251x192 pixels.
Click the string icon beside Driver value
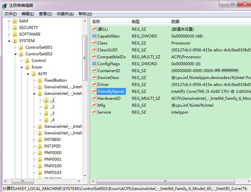[94, 84]
